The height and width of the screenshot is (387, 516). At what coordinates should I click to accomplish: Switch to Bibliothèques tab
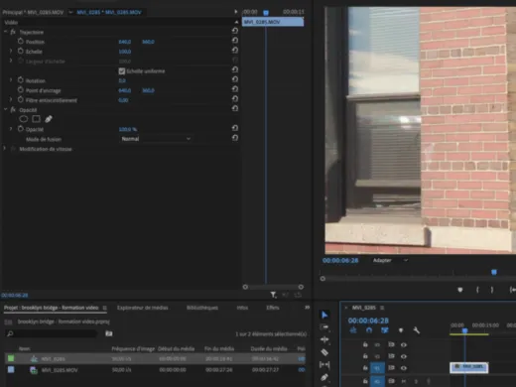coord(202,308)
